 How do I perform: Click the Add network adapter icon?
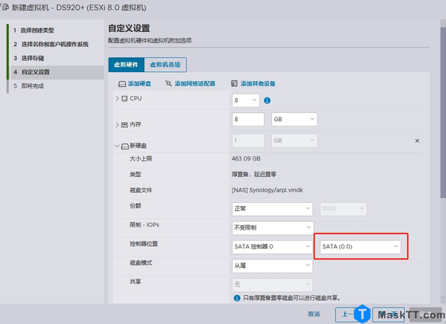coord(169,83)
